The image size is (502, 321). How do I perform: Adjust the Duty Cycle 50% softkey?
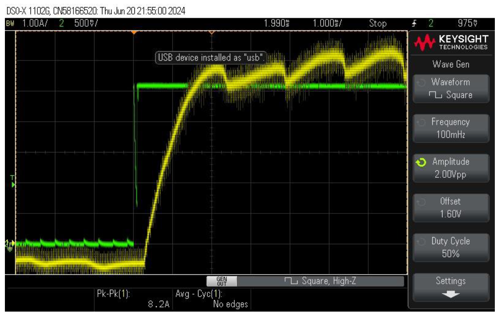click(451, 248)
